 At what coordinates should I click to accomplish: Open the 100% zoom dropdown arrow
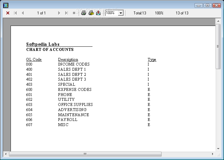[121, 13]
